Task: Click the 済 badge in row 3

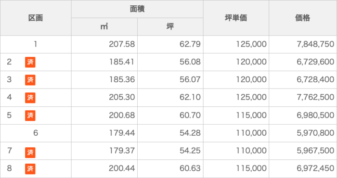Action: point(30,80)
